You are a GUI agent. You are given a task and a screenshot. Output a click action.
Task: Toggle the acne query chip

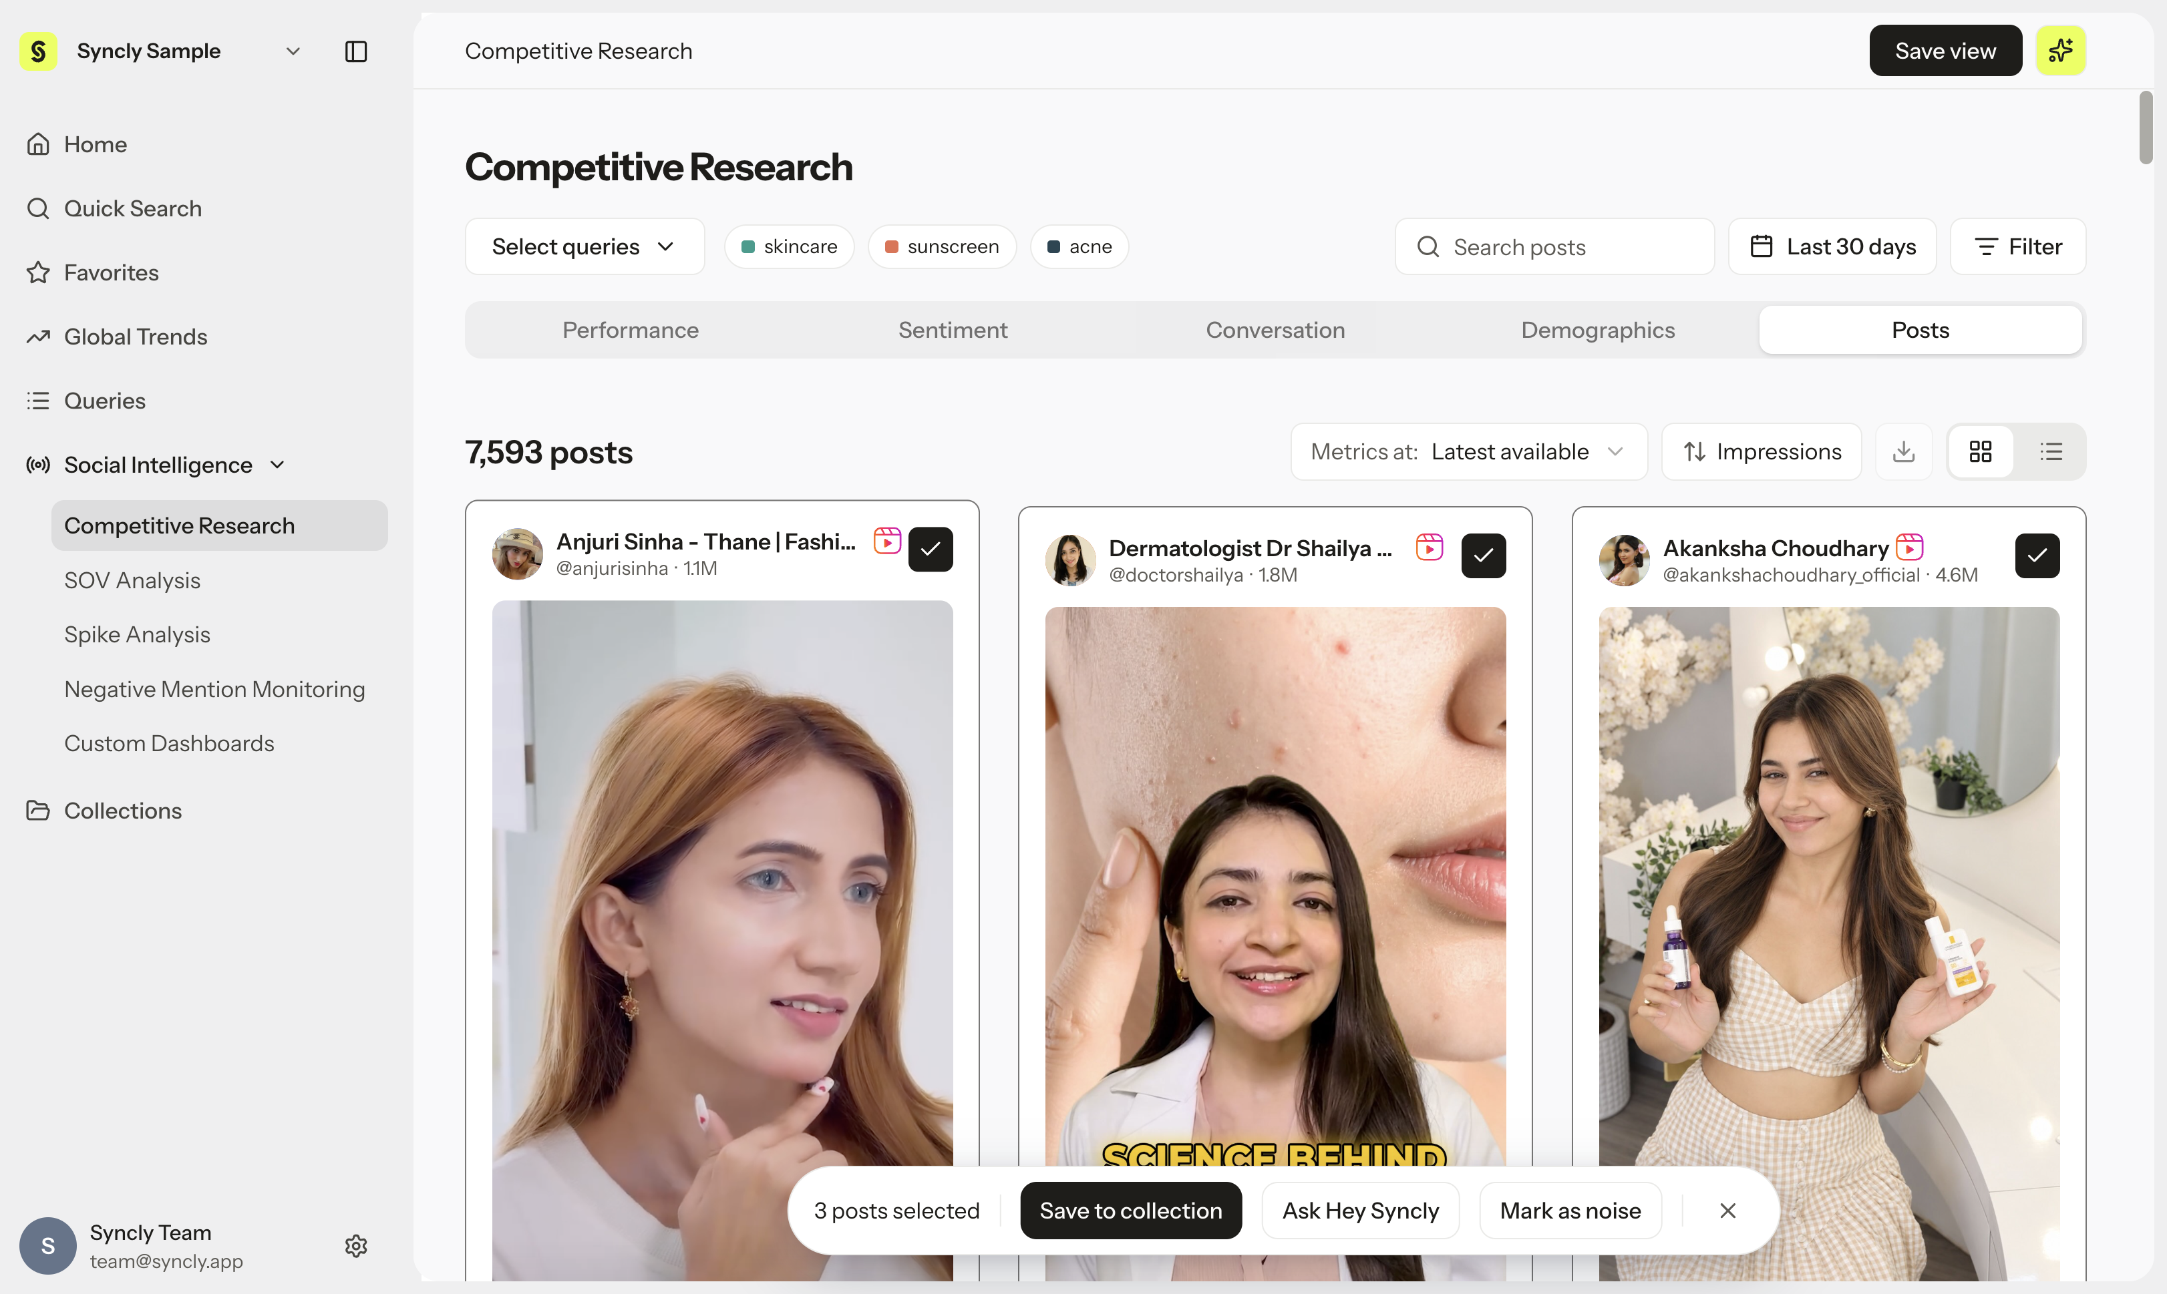[1079, 247]
